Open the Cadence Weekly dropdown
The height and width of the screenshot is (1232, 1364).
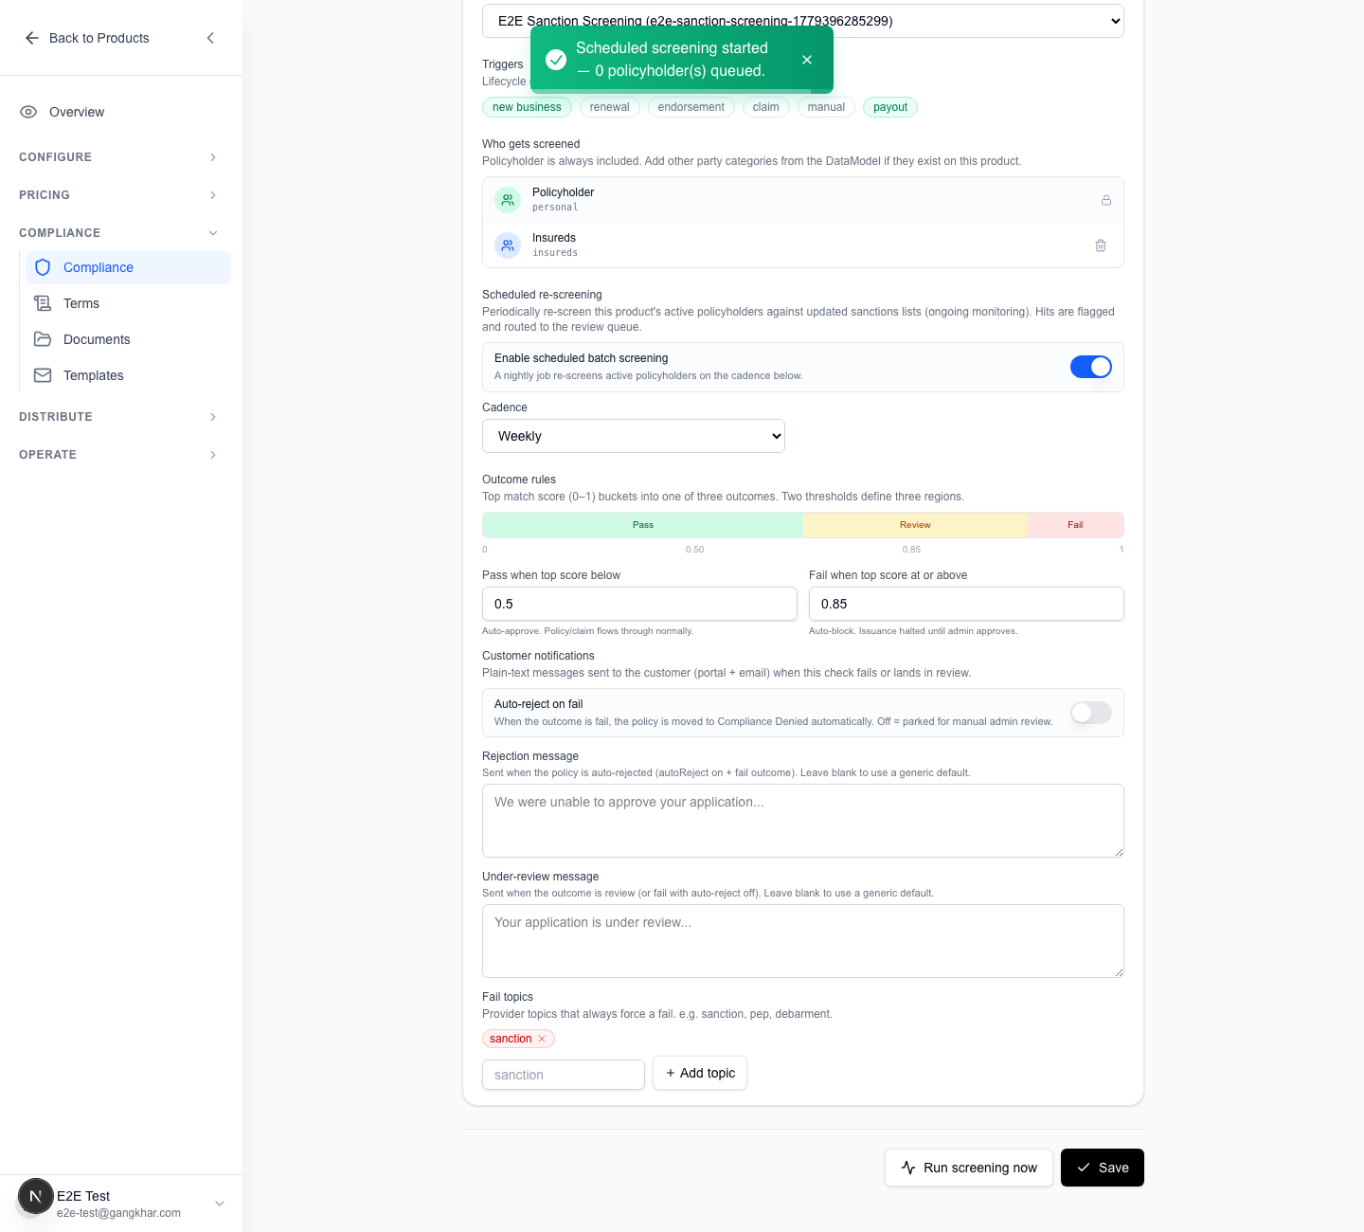click(x=634, y=436)
